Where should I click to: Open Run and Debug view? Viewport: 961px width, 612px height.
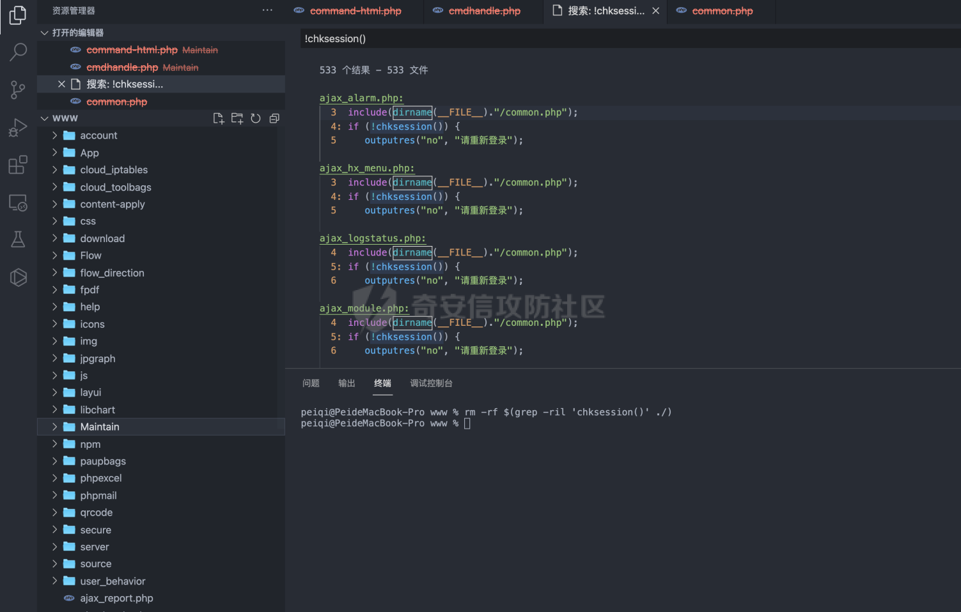[x=18, y=128]
